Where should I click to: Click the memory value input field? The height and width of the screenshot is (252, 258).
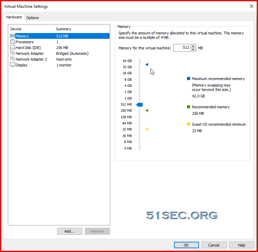(x=182, y=48)
